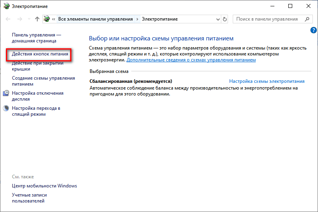Click the search magnifier icon

click(307, 19)
